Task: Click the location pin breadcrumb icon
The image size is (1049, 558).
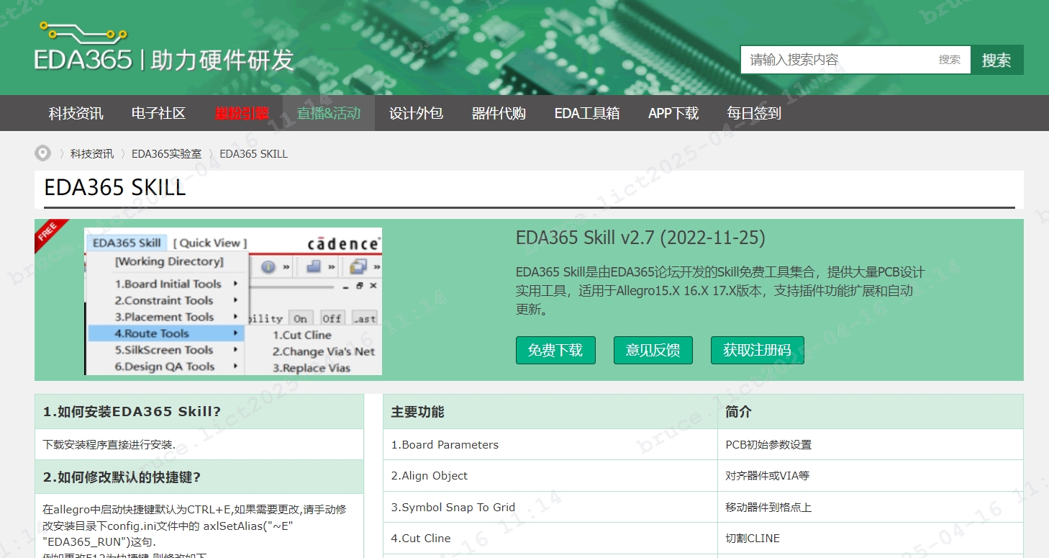Action: pos(43,153)
